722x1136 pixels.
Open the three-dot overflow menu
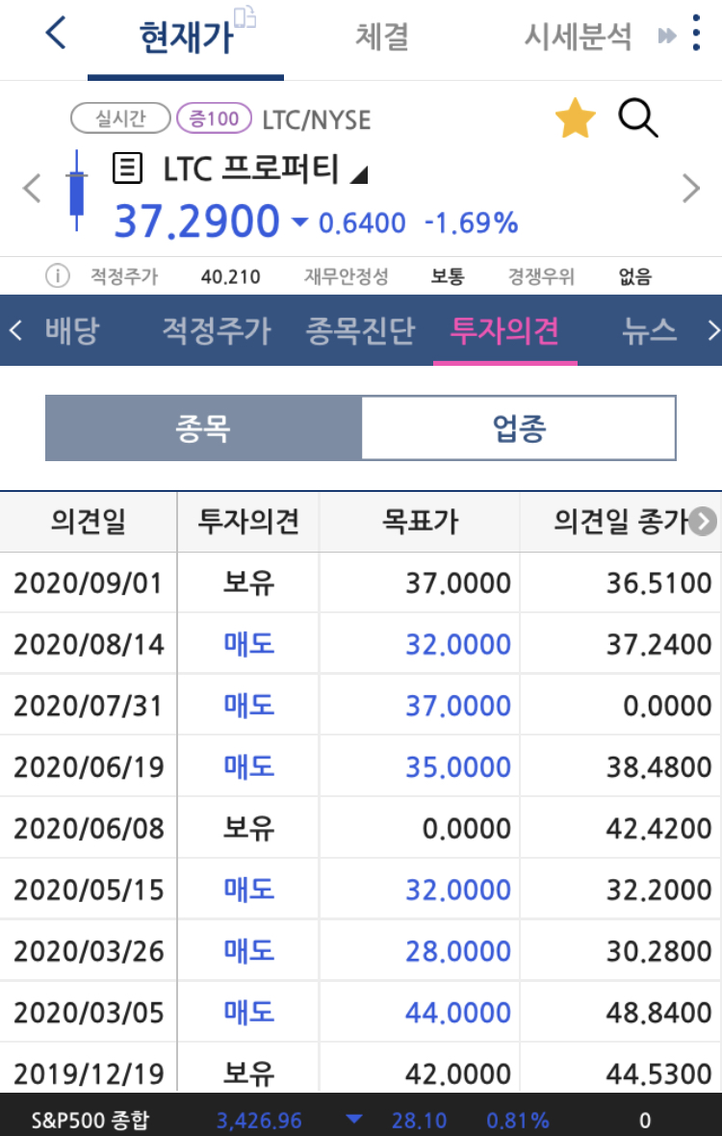click(x=696, y=34)
